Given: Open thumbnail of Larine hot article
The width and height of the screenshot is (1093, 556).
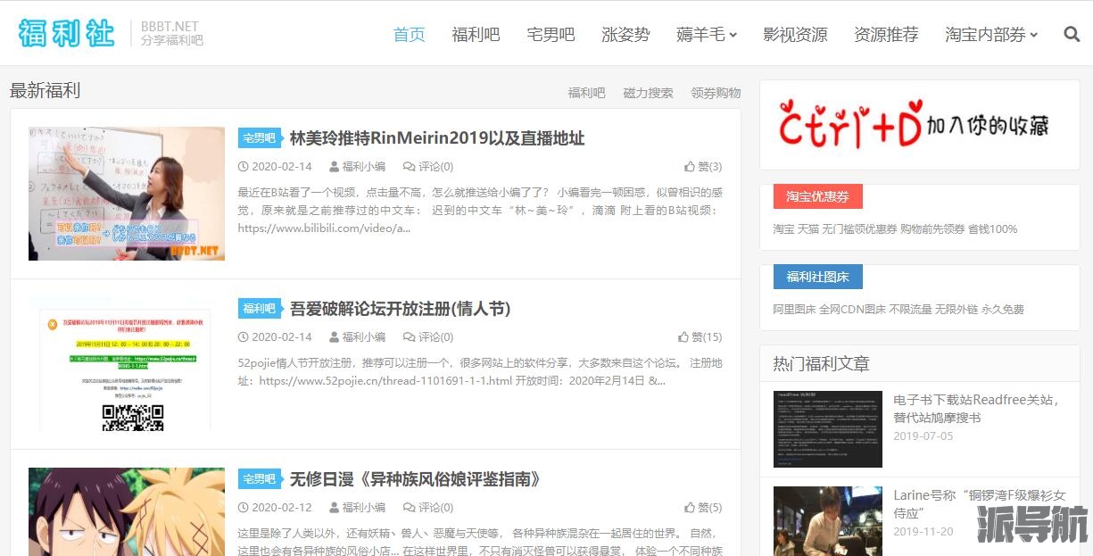Looking at the screenshot, I should point(828,521).
